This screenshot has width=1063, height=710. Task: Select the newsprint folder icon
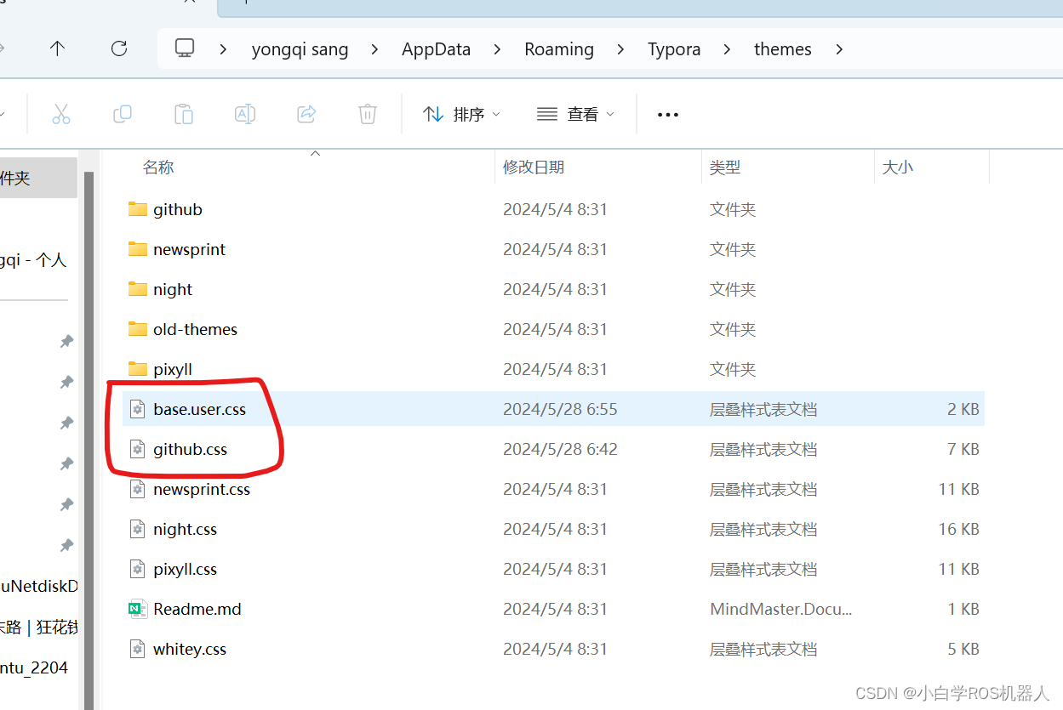(138, 249)
